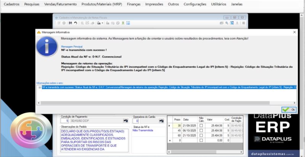The image size is (305, 157).
Task: Click the 21/10/2025 date cell
Action: click(x=189, y=135)
